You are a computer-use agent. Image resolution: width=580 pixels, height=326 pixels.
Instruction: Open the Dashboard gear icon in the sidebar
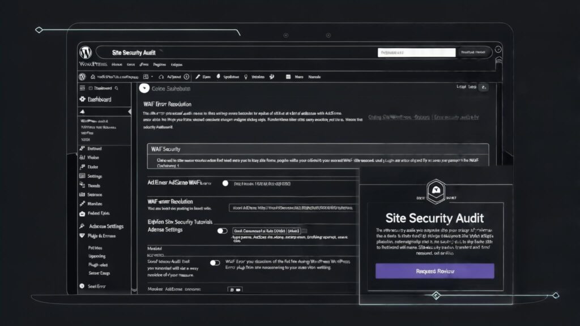pyautogui.click(x=82, y=100)
